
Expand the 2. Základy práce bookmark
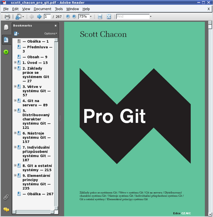pyautogui.click(x=15, y=68)
